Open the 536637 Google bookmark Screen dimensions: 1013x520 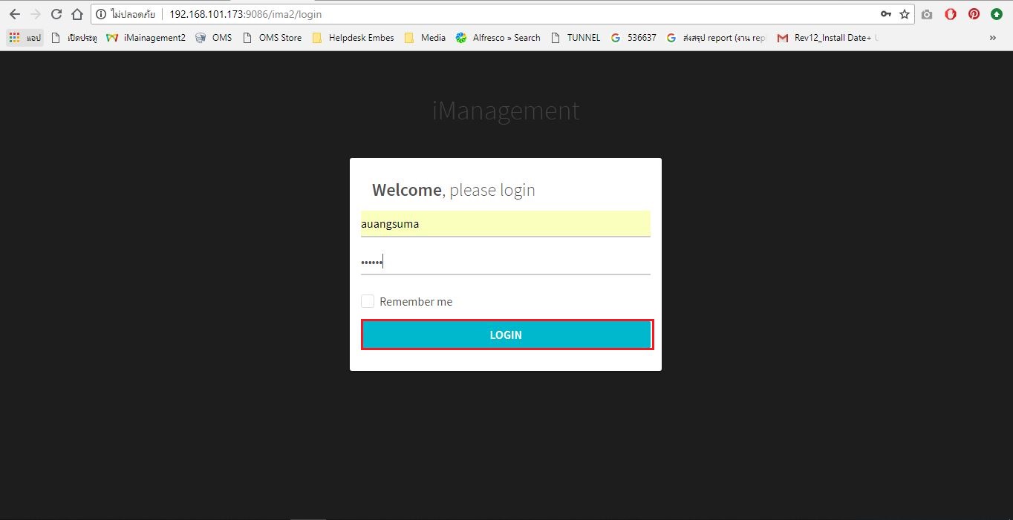(x=633, y=38)
